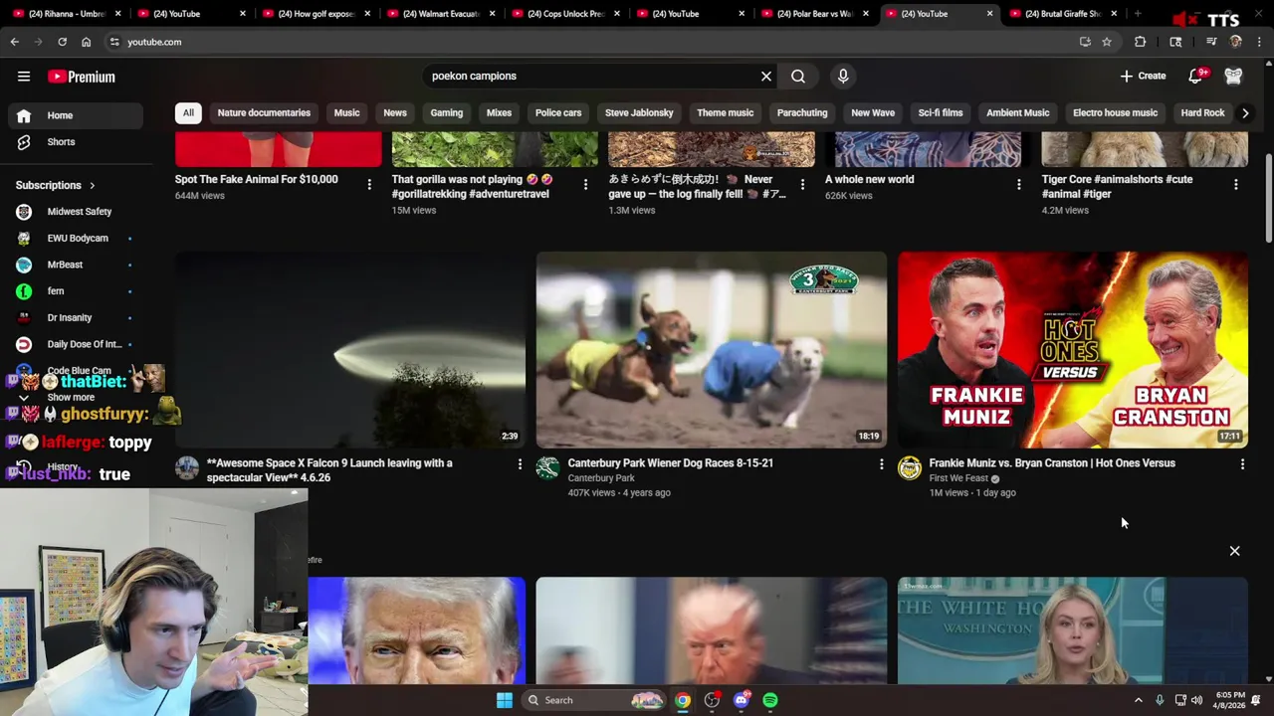This screenshot has height=716, width=1274.
Task: Select the Gaming filter chip
Action: pos(447,112)
